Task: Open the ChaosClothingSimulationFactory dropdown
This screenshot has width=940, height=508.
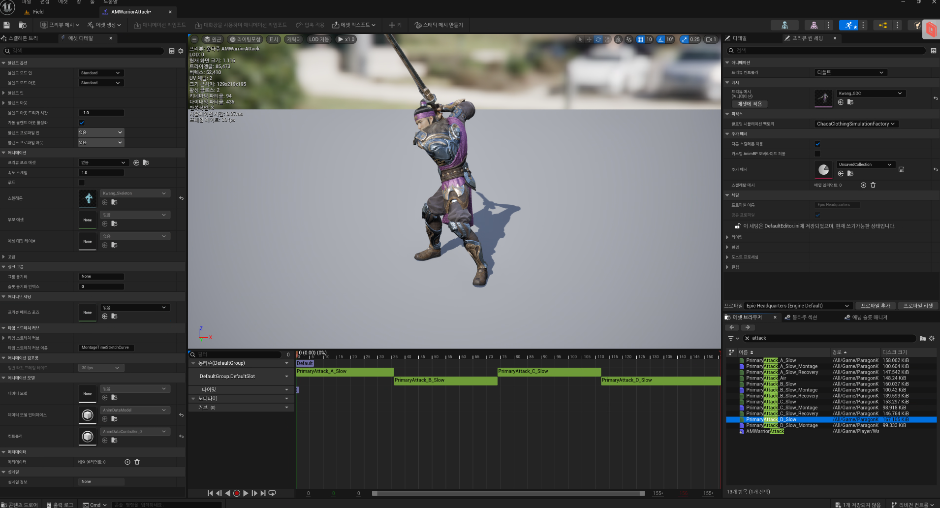Action: click(x=856, y=124)
